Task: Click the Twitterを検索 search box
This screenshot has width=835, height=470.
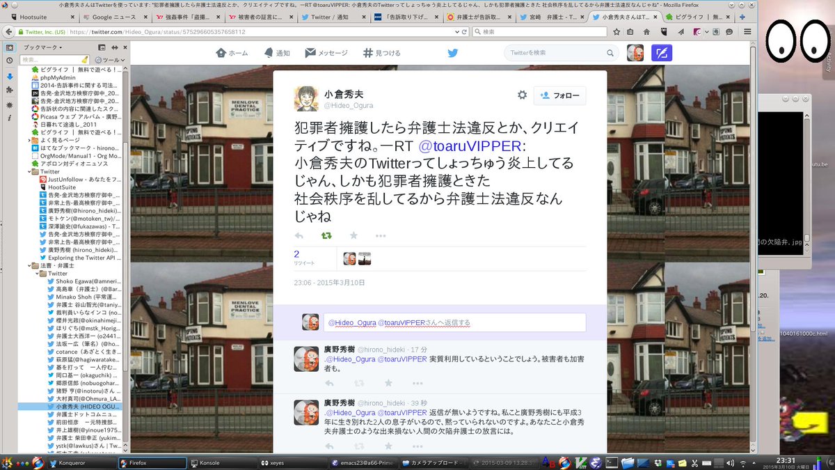Action: [x=561, y=53]
